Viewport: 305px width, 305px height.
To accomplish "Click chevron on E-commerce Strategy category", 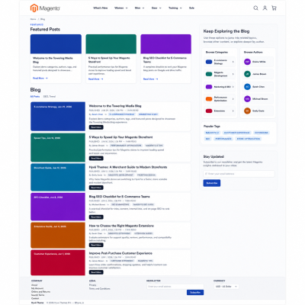I will [x=233, y=62].
